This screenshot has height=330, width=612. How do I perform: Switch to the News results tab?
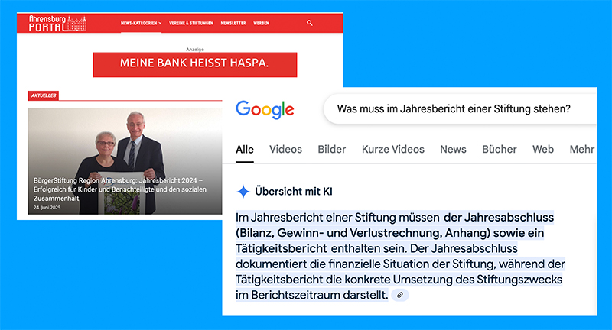[x=453, y=149]
